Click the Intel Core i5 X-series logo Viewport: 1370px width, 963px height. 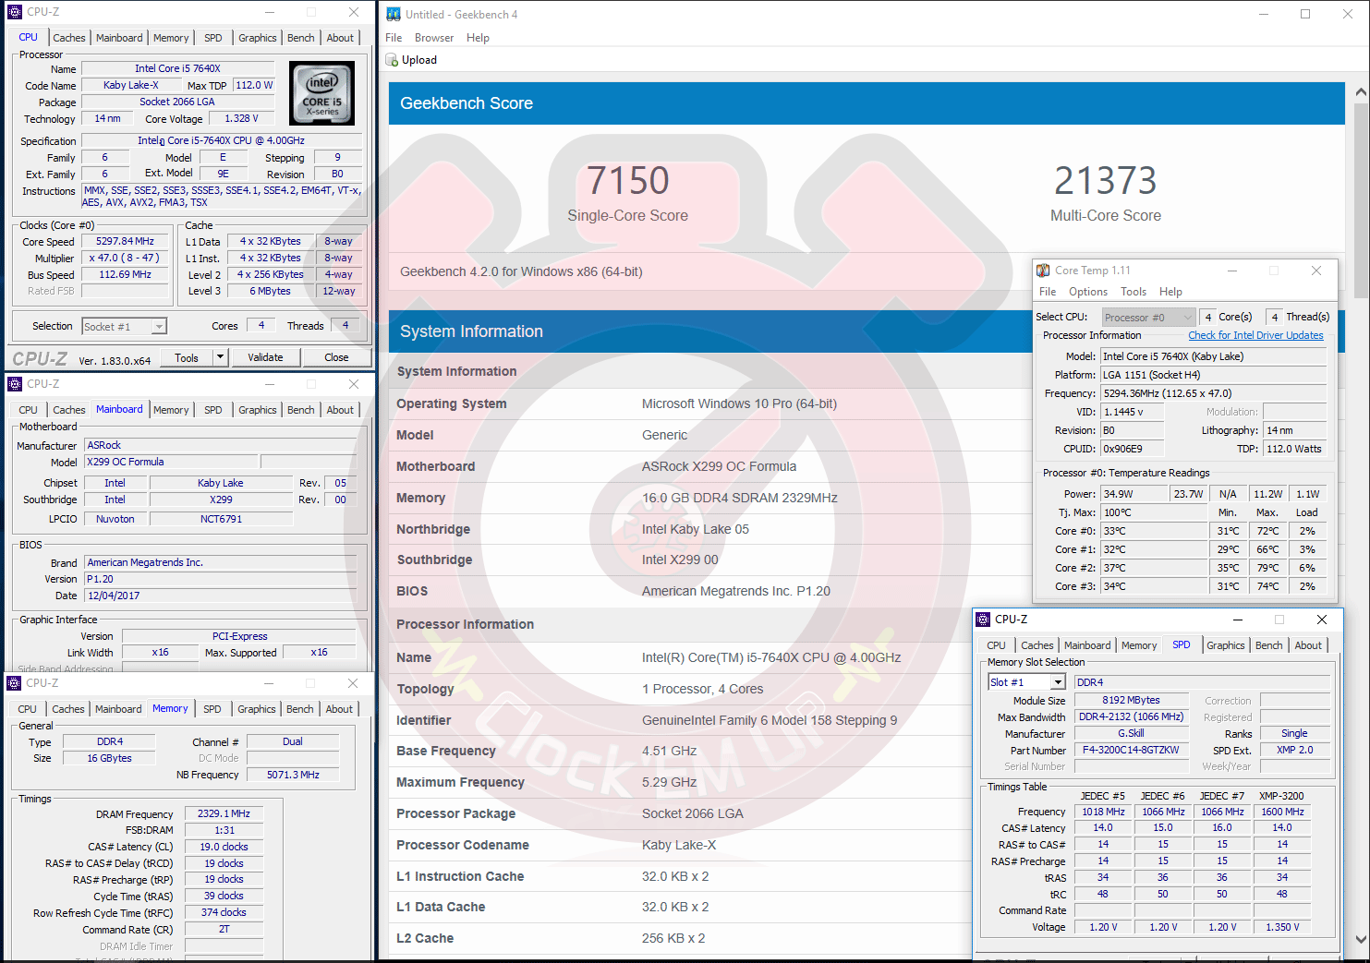click(x=321, y=93)
